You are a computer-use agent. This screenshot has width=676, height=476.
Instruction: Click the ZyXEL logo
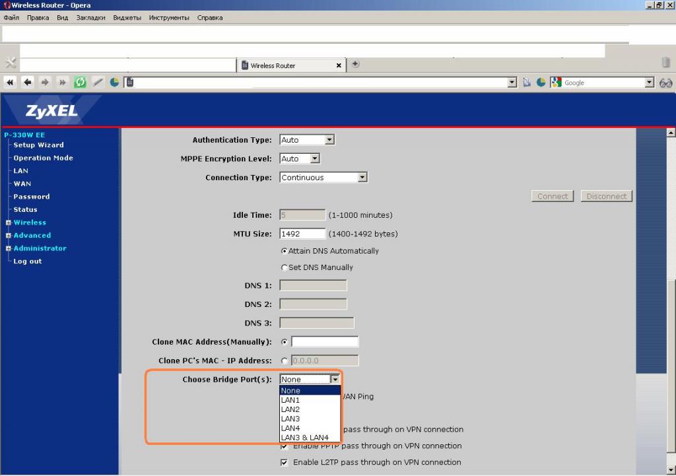51,111
